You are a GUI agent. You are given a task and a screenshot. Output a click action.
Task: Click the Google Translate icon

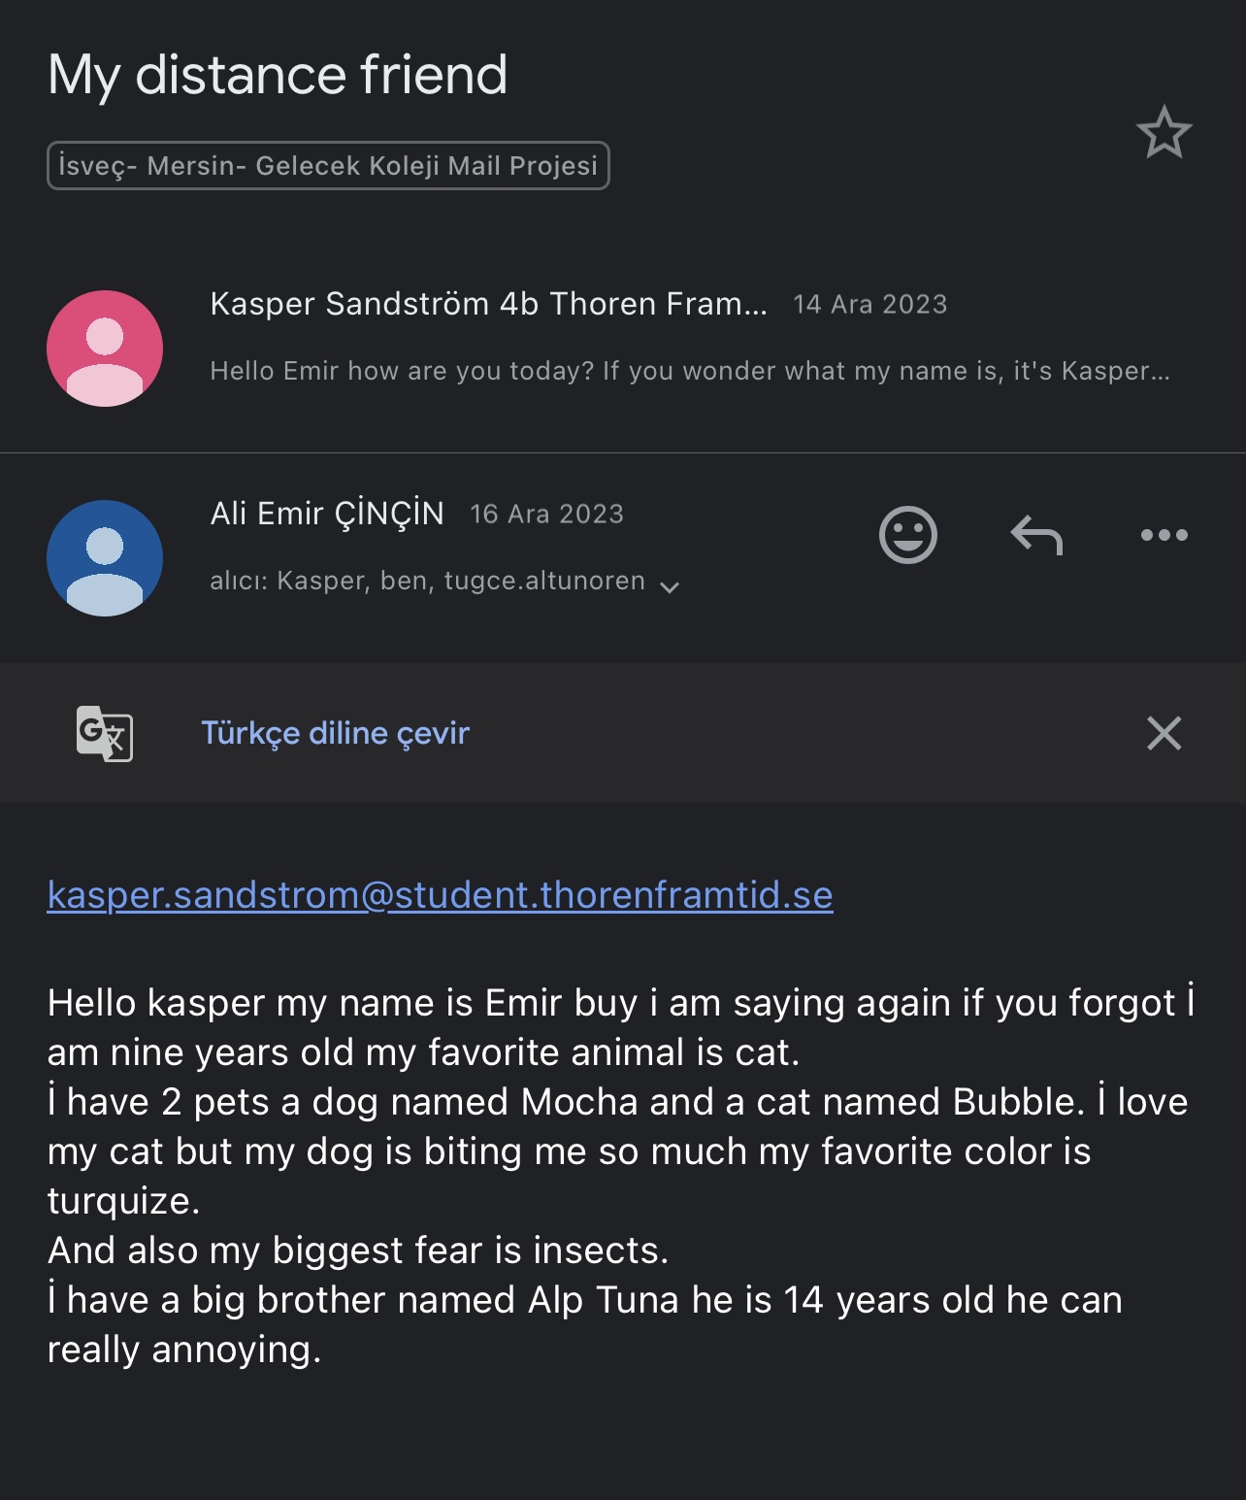point(105,733)
